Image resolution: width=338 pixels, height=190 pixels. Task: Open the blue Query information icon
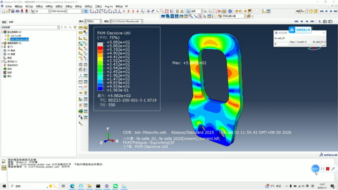[230, 11]
